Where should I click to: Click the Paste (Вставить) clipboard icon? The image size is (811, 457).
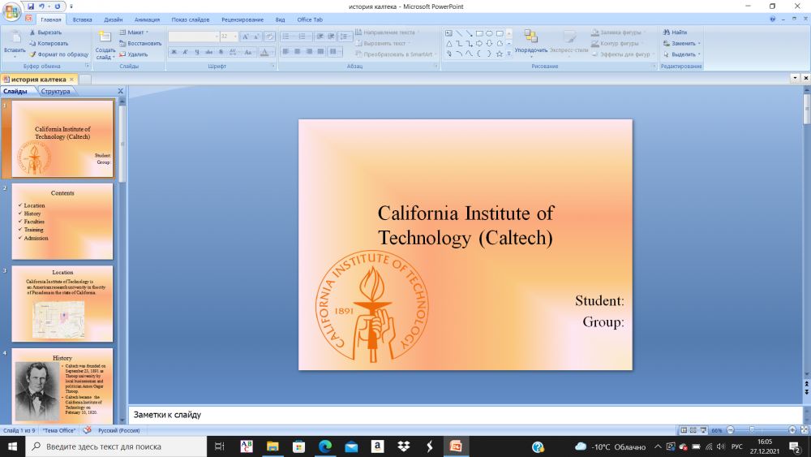15,37
